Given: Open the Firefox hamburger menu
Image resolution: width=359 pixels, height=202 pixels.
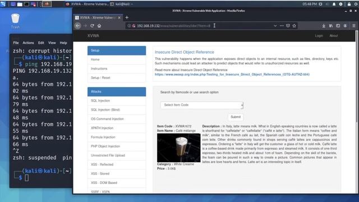Looking at the screenshot, I should (x=354, y=26).
